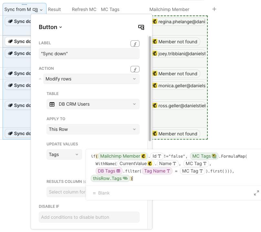Open the Modify rows action dropdown
Viewport: 261px width, 232px height.
point(91,79)
